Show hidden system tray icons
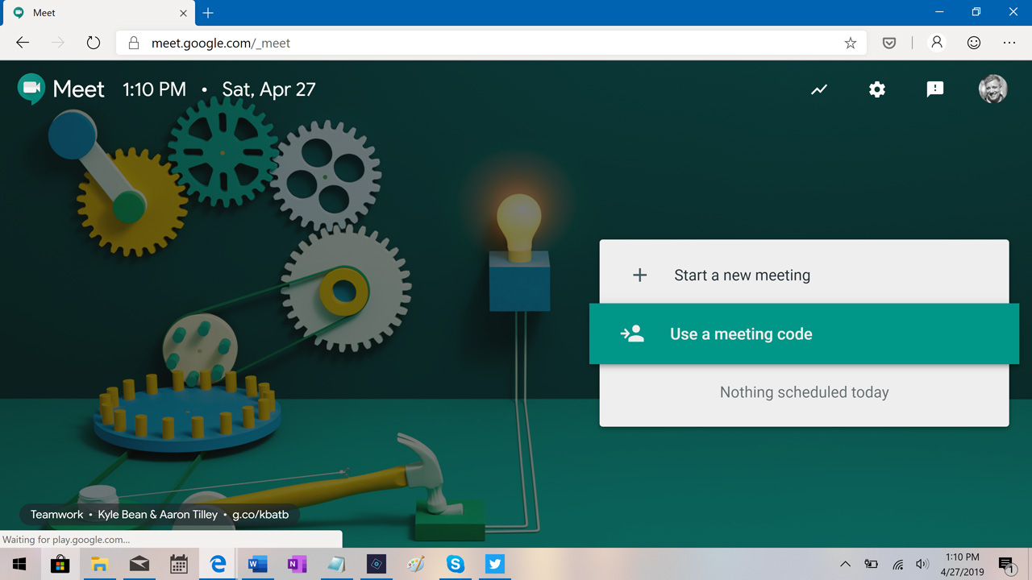1032x580 pixels. pyautogui.click(x=845, y=565)
